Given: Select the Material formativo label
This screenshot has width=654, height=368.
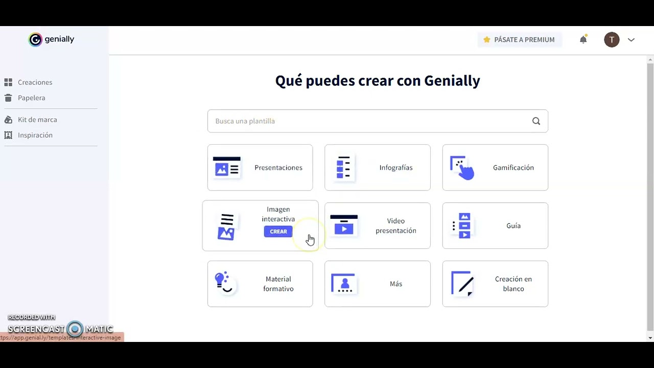Looking at the screenshot, I should (278, 284).
